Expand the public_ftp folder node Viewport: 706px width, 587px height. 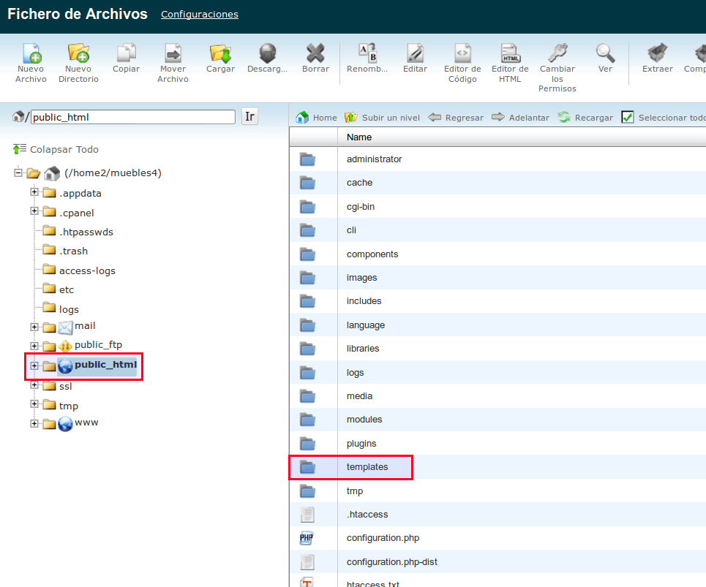[x=34, y=346]
